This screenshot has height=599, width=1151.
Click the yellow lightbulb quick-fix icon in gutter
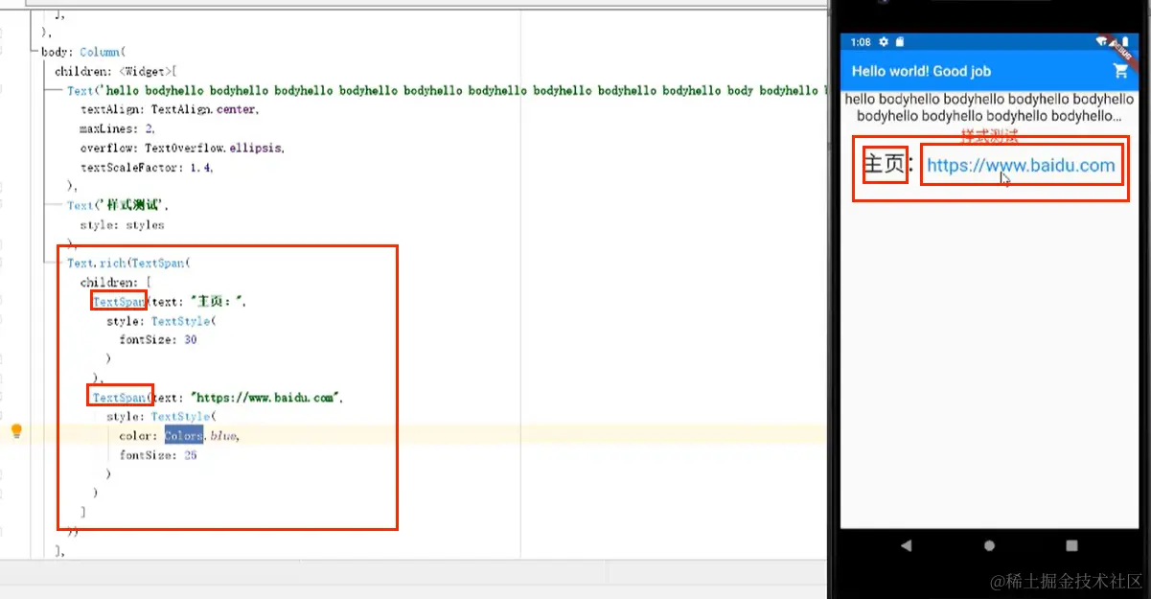[x=16, y=431]
